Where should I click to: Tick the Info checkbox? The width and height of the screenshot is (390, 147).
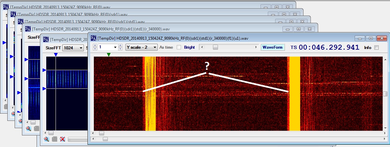pyautogui.click(x=377, y=48)
